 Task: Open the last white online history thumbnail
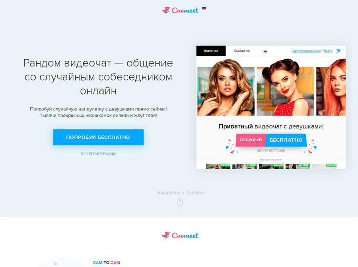click(324, 166)
